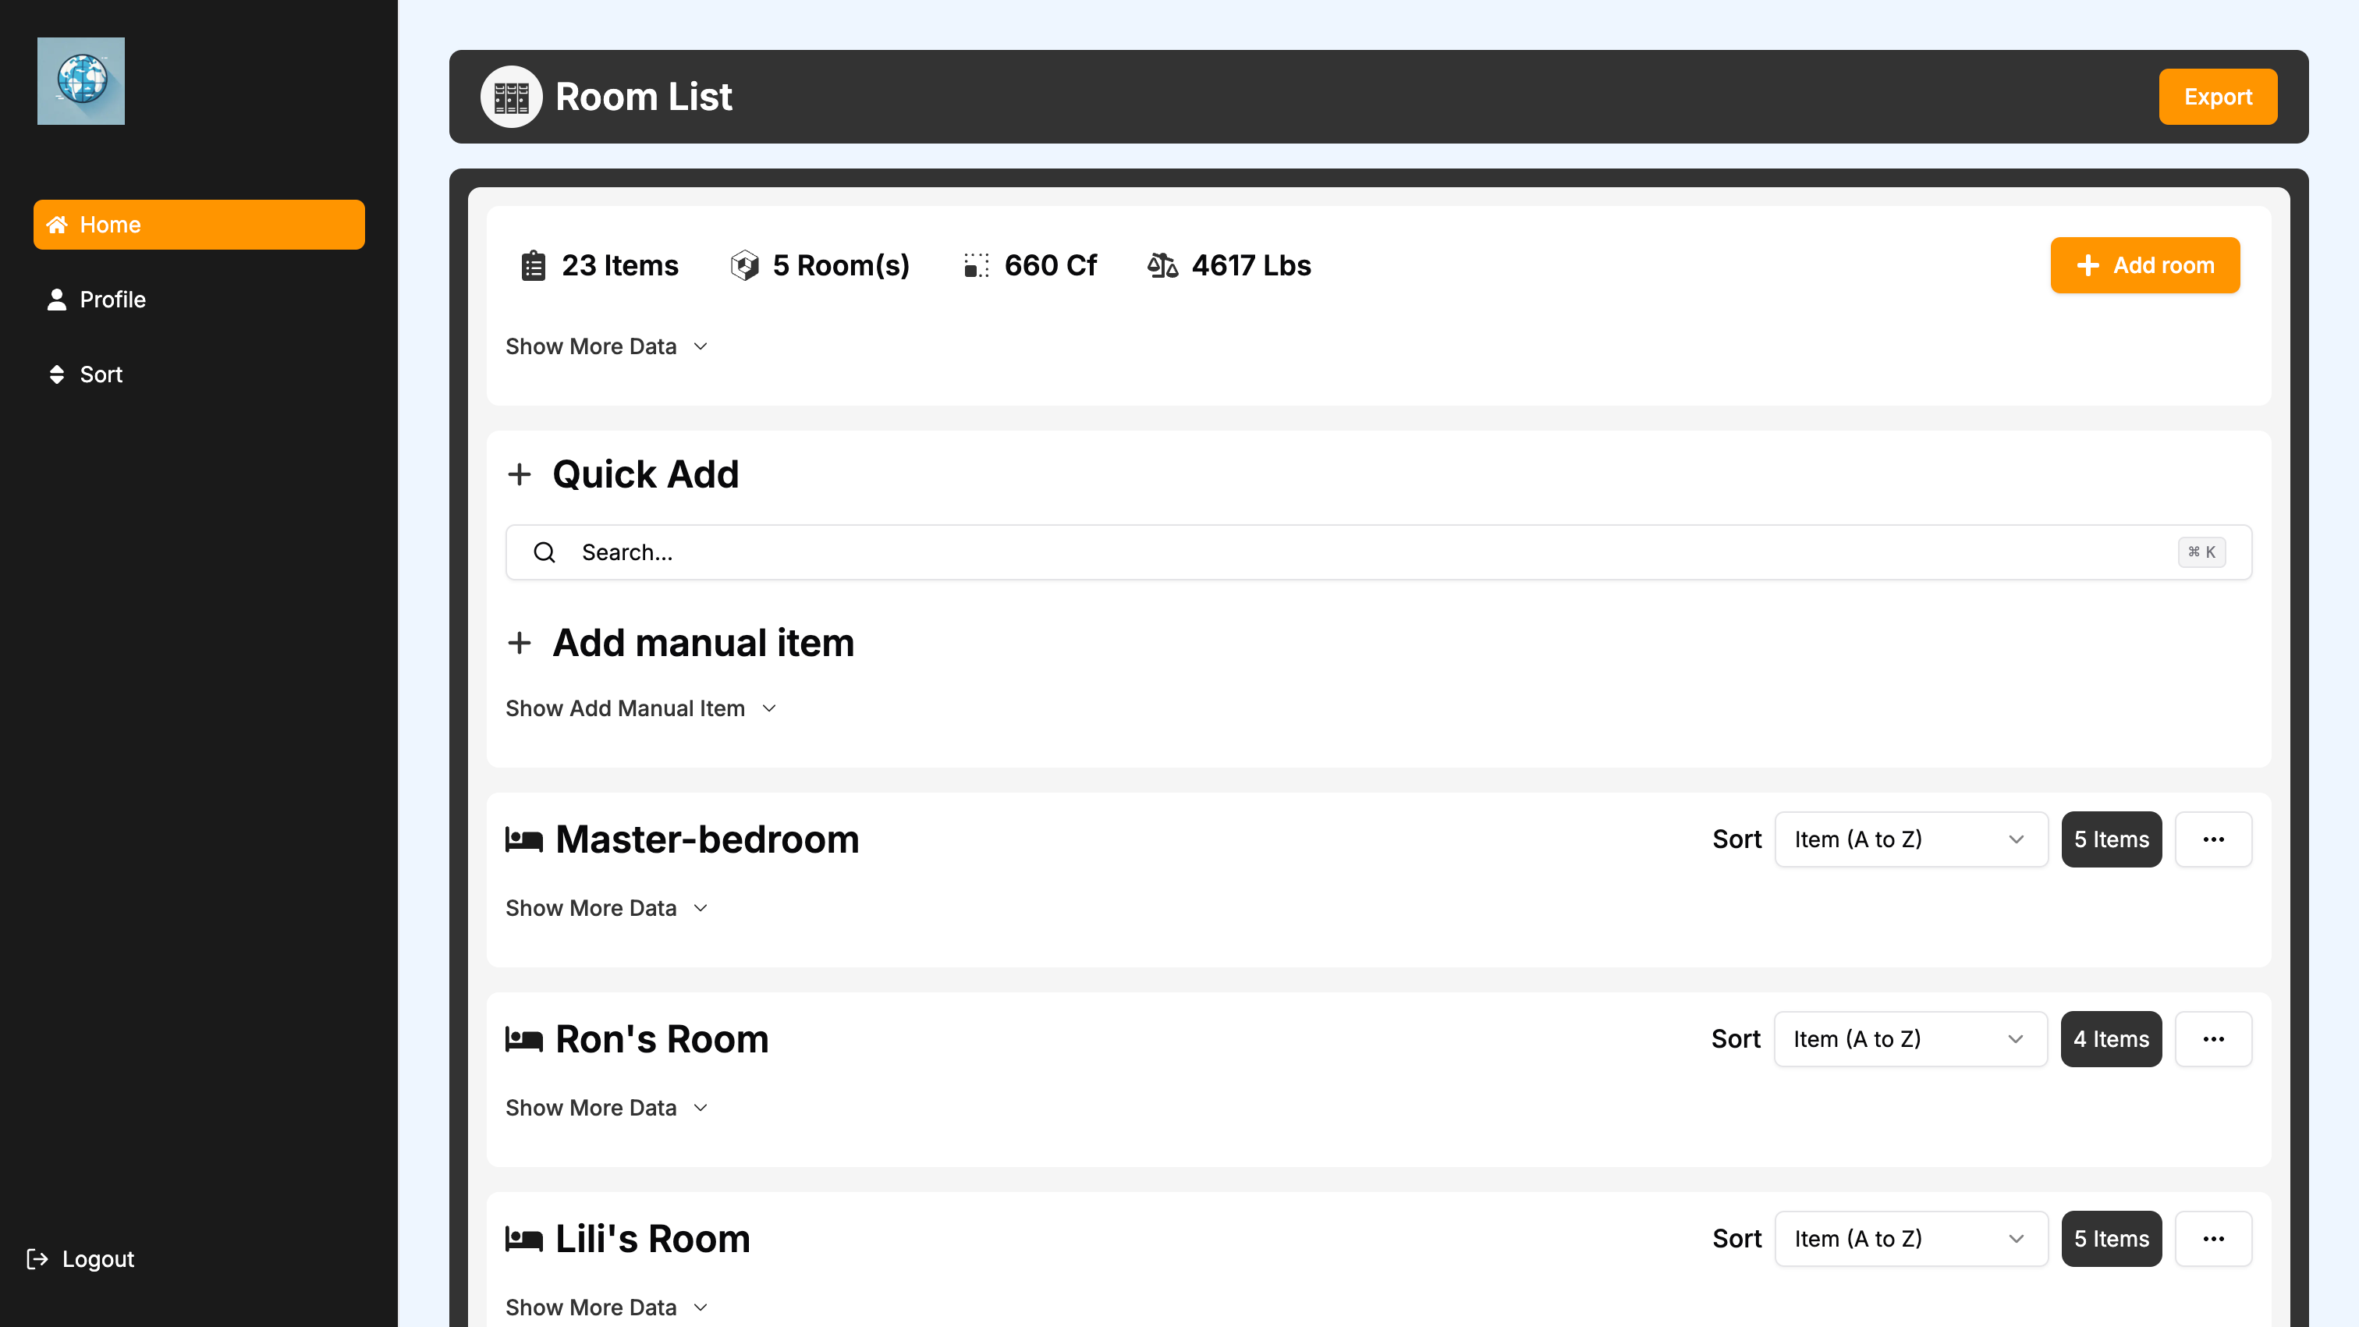Click the box icon next to 5 Room(s)
The image size is (2359, 1327).
click(x=744, y=264)
